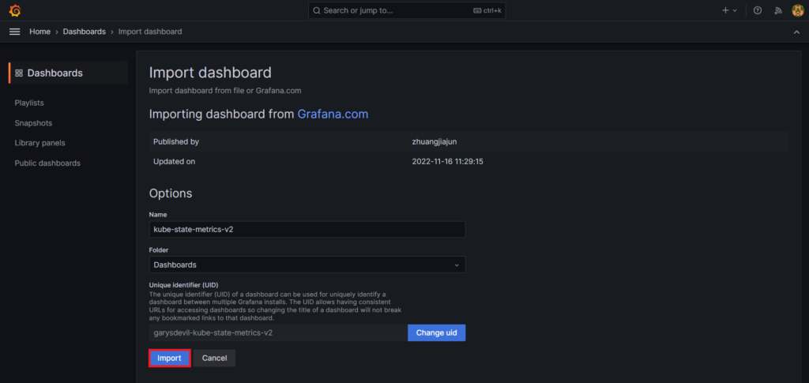
Task: Collapse the top bar with chevron
Action: pos(796,32)
